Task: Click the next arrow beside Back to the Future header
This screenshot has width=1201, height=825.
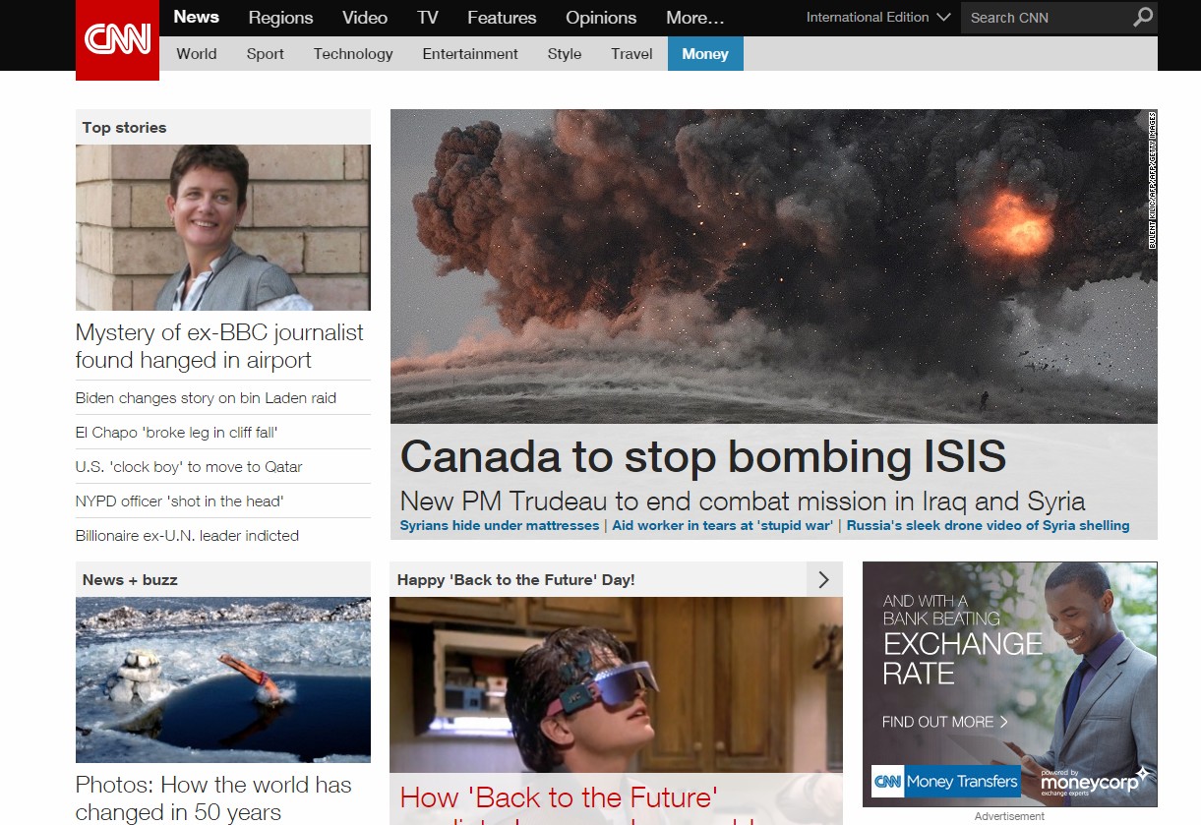Action: [824, 579]
